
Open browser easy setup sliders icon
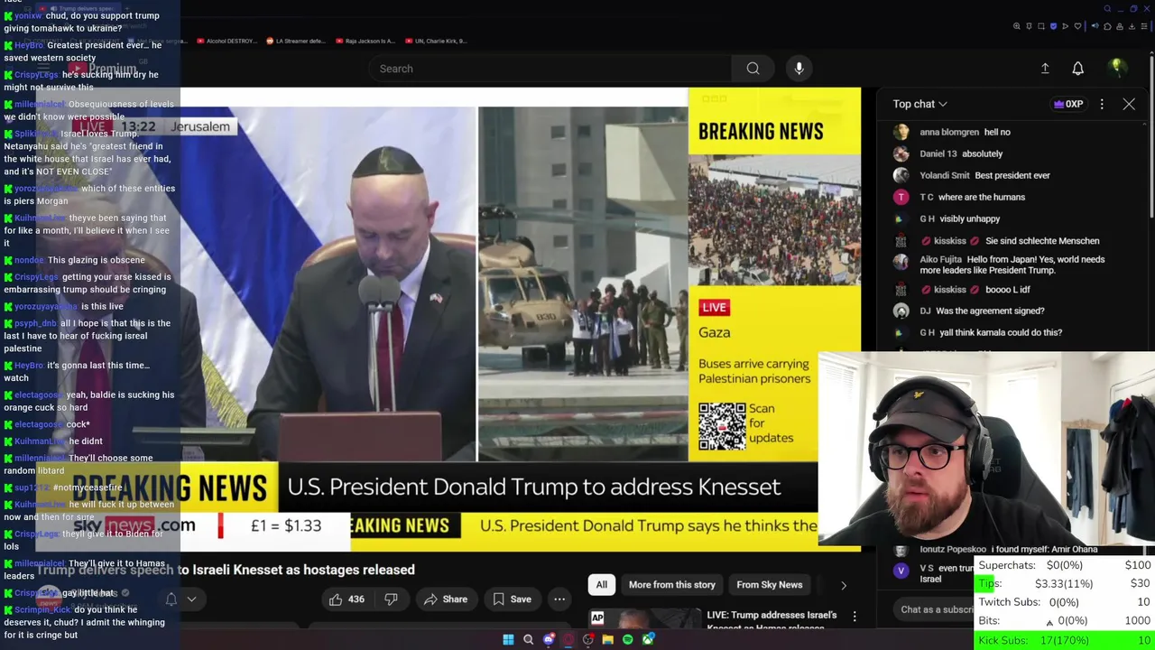click(x=1144, y=26)
